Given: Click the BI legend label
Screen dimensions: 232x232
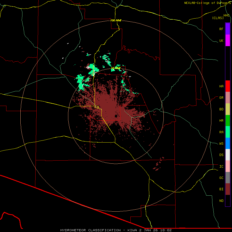Looking at the screenshot, I should 221,189.
